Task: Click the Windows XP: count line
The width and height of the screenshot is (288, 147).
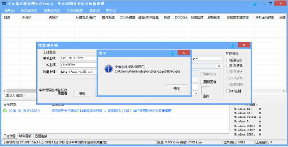Action: 247,113
